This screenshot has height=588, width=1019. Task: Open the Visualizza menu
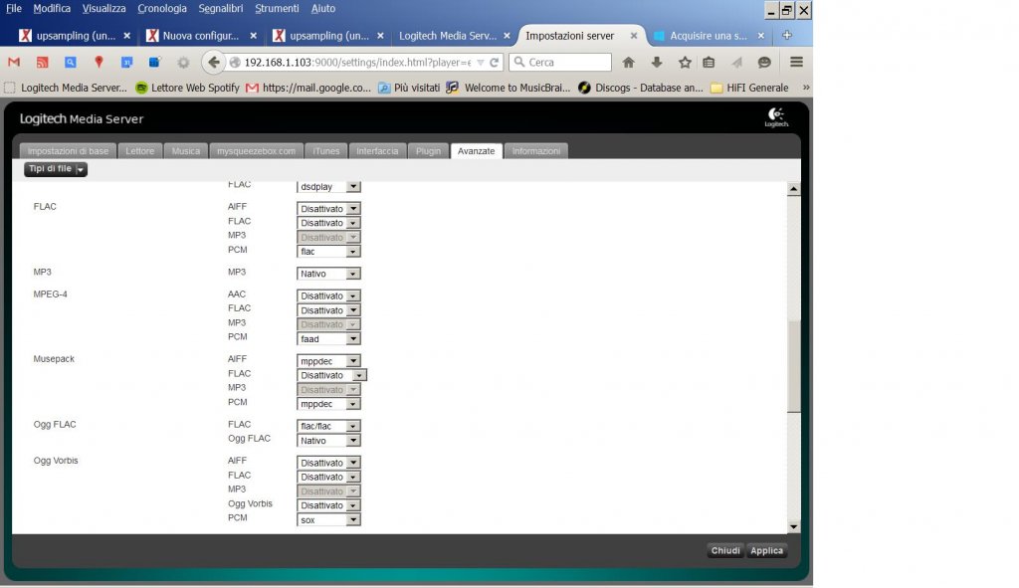tap(103, 8)
